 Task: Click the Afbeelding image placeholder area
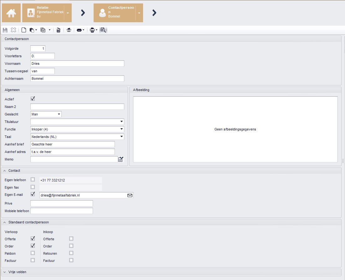[x=235, y=129]
